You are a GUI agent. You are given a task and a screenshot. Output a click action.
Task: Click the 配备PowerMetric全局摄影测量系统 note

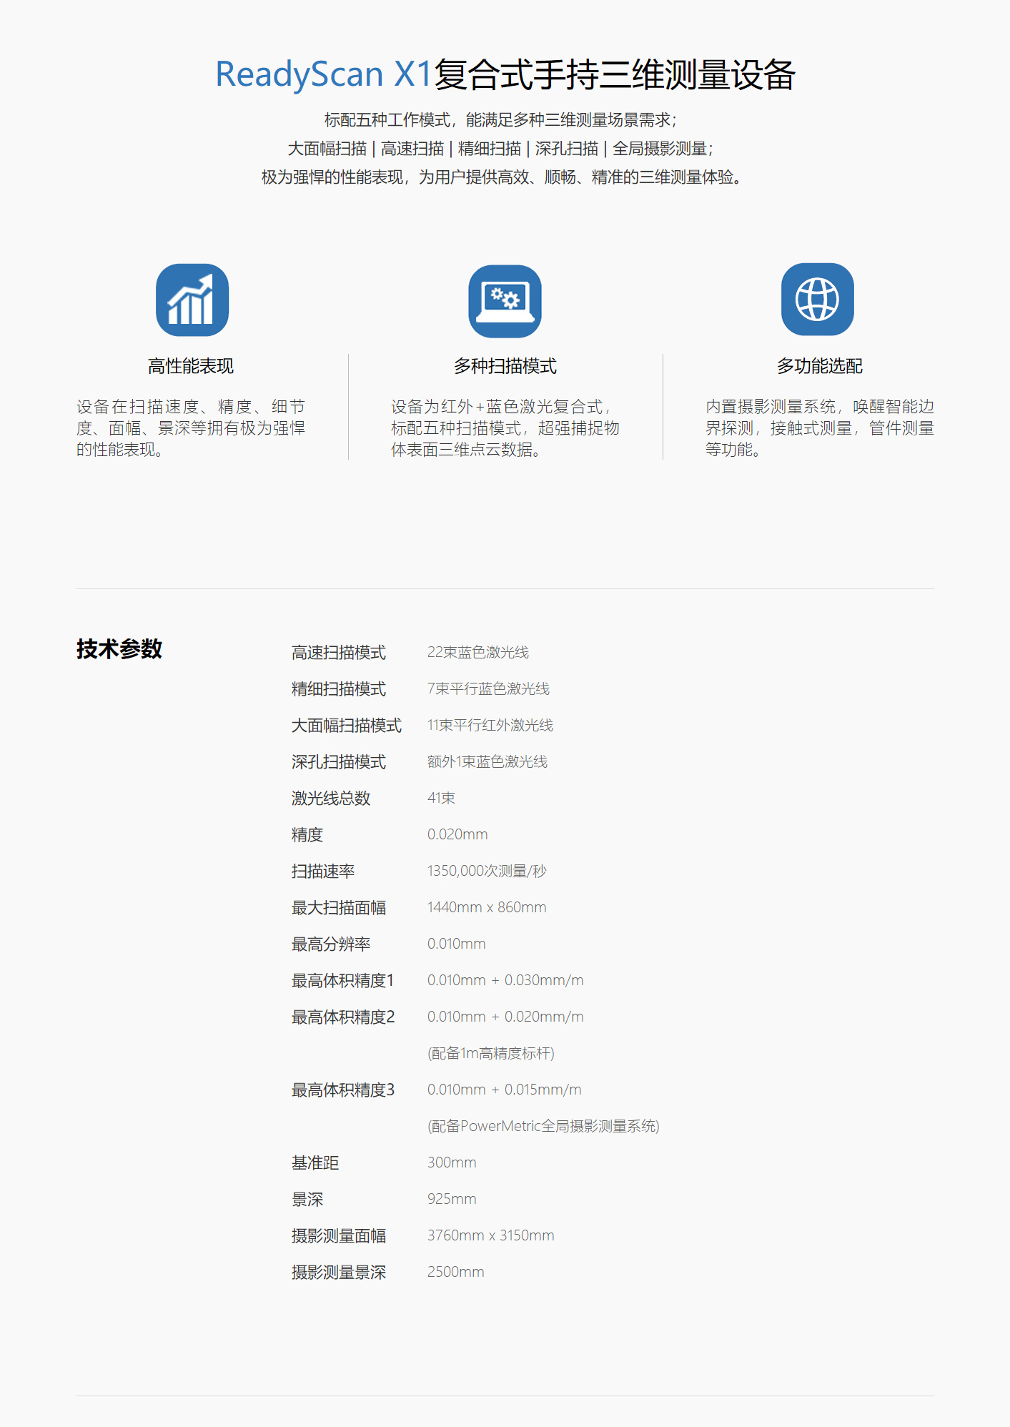(x=543, y=1126)
